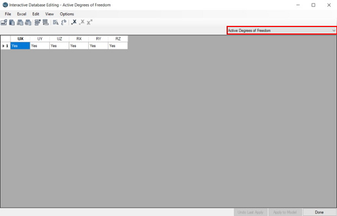Viewport: 337px width, 216px height.
Task: Click the replace a-to-b toolbar icon
Action: [x=64, y=22]
